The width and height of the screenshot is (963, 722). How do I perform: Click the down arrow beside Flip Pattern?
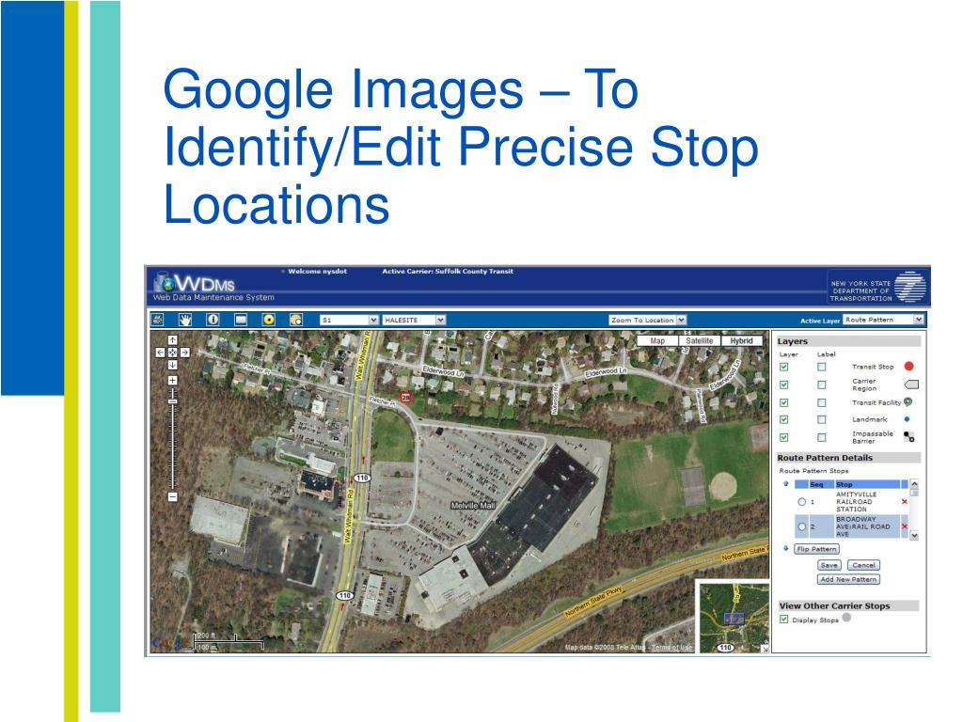(785, 549)
